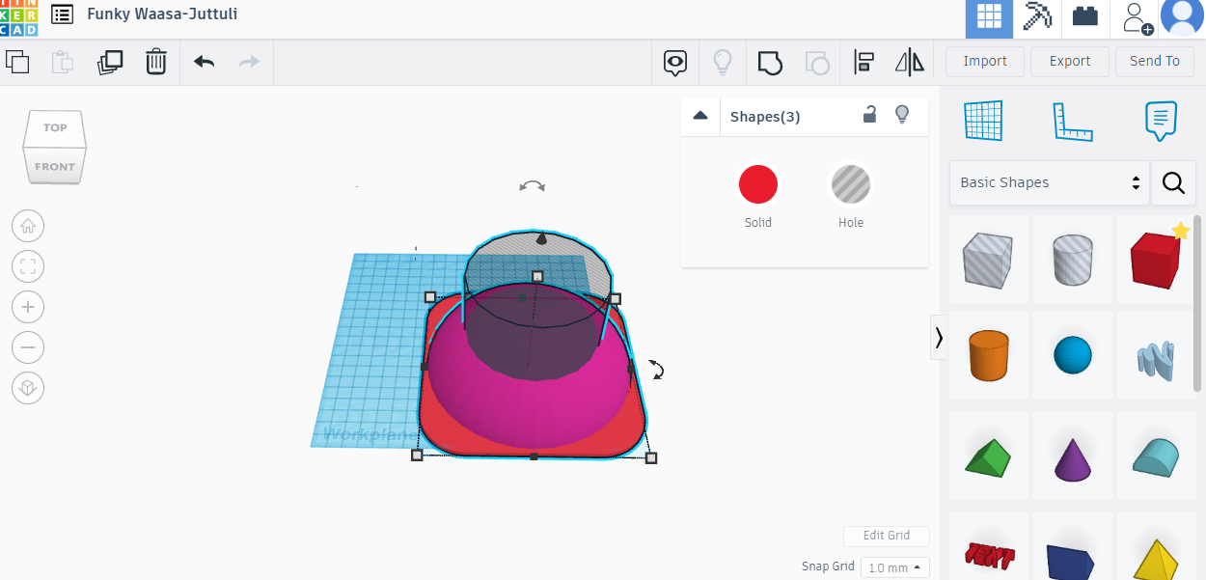Pick the orange Cylinder shape
Screen dimensions: 1206x580
(x=989, y=355)
